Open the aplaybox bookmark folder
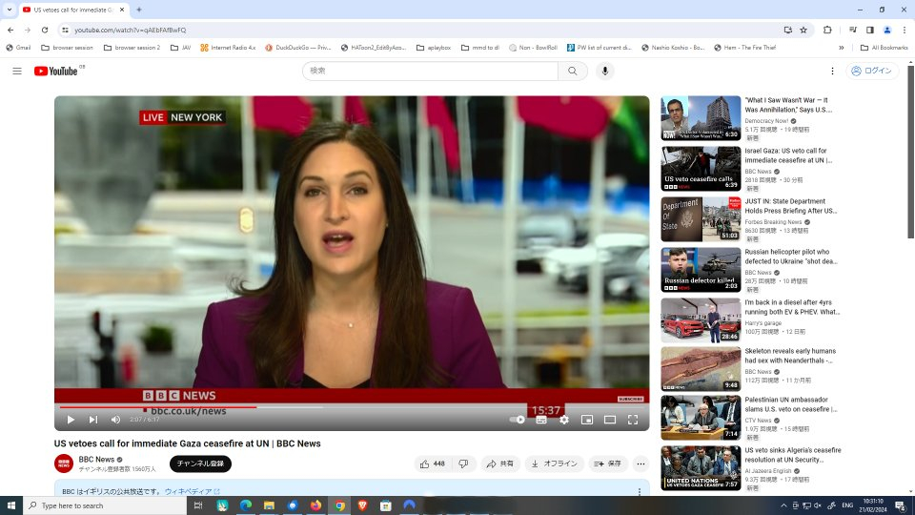The image size is (915, 515). [x=434, y=48]
